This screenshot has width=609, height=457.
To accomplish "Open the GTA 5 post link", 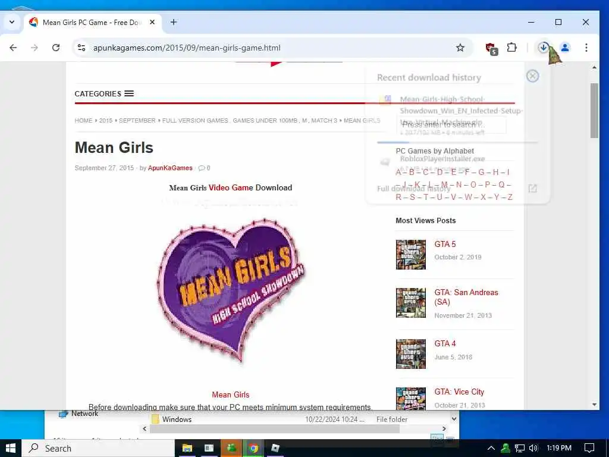I will click(x=445, y=244).
